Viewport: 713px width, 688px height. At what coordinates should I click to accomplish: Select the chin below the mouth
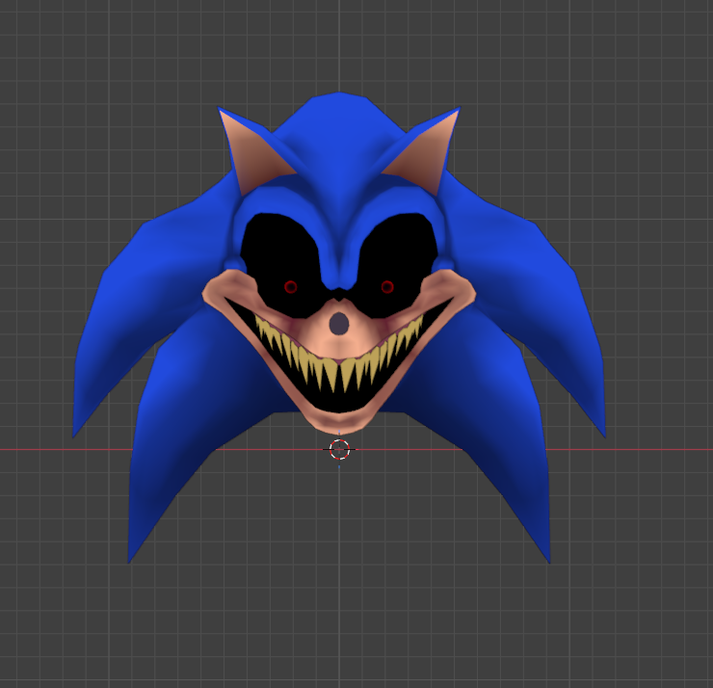click(x=338, y=420)
